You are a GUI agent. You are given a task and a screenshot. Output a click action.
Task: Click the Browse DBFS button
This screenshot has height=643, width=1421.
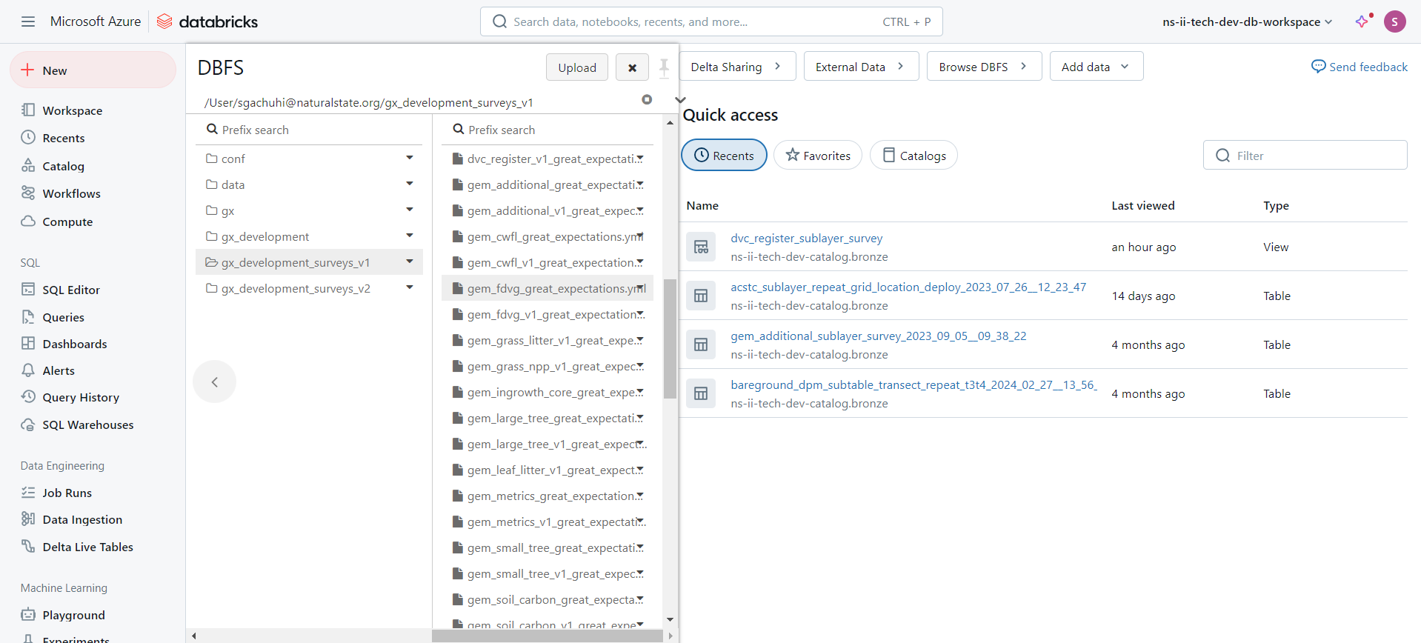click(984, 67)
